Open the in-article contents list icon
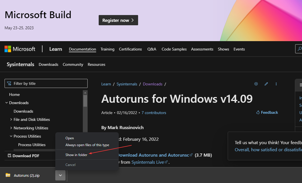Image resolution: width=302 pixels, height=183 pixels. coord(301,85)
